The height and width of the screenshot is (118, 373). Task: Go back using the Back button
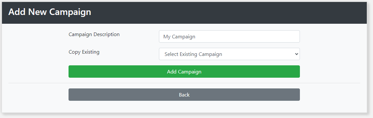point(184,95)
